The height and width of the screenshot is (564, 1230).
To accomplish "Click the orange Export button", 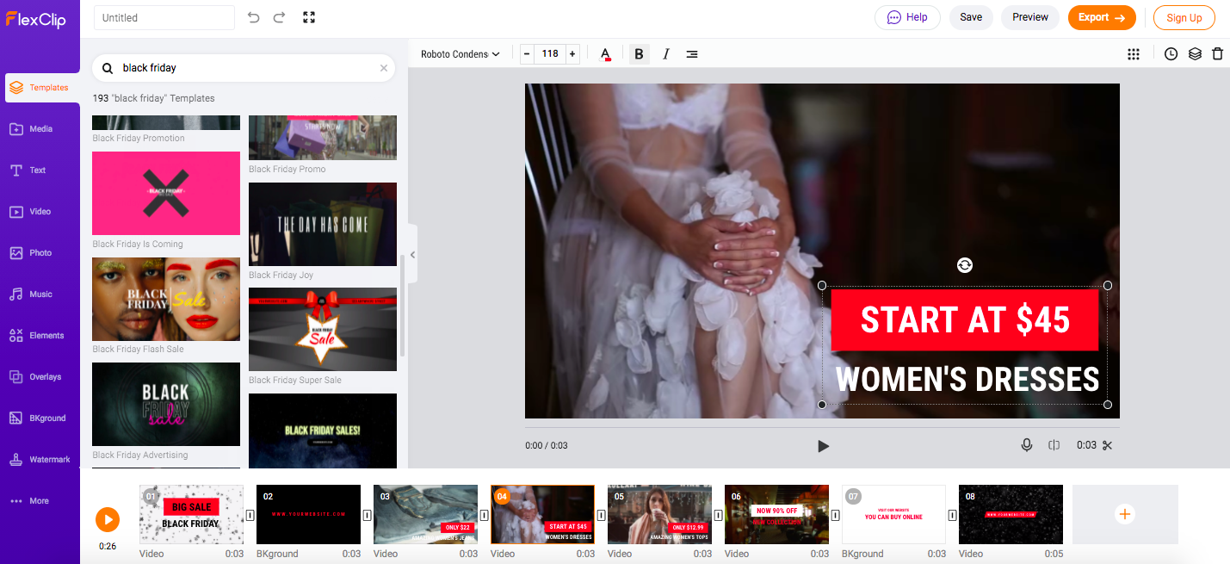I will (x=1101, y=17).
